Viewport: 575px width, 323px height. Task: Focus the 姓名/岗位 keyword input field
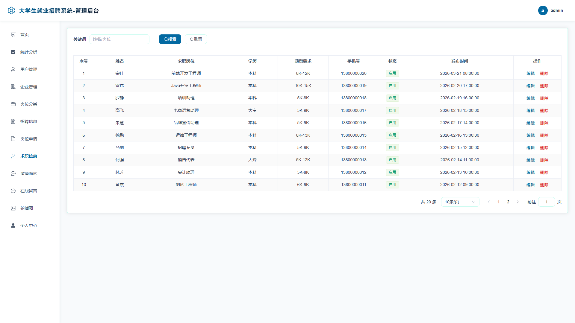click(x=119, y=39)
